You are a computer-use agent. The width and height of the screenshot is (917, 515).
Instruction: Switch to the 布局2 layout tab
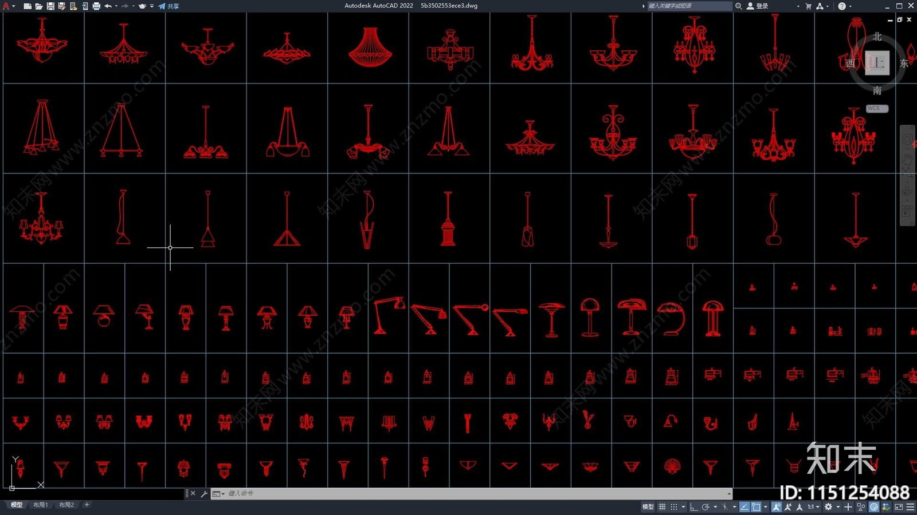click(66, 505)
